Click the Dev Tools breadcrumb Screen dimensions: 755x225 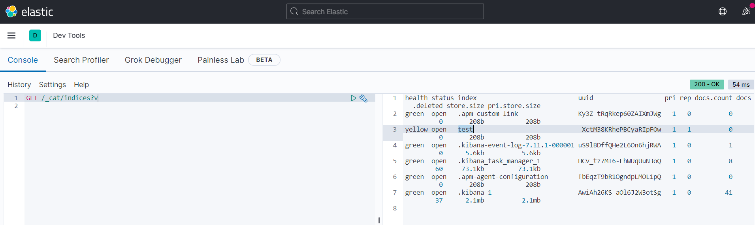click(69, 35)
